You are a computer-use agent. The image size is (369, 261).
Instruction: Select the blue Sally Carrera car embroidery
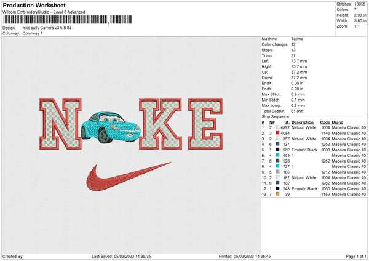click(x=111, y=127)
